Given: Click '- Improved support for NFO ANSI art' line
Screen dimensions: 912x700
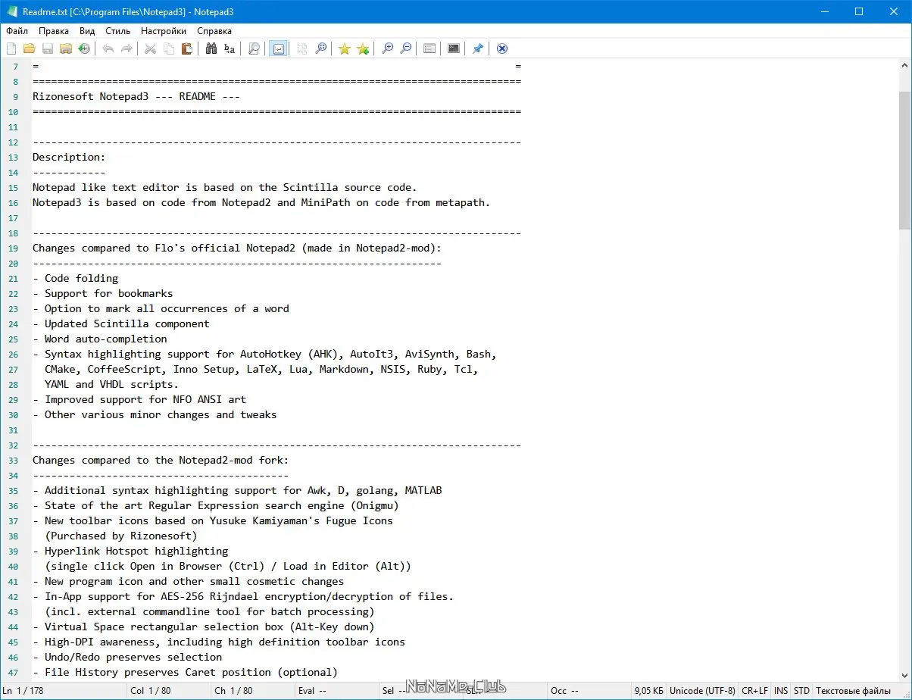Looking at the screenshot, I should (139, 399).
